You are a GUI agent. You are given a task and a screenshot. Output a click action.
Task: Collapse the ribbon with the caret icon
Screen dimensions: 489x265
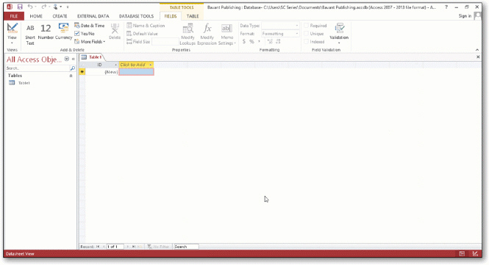[476, 50]
